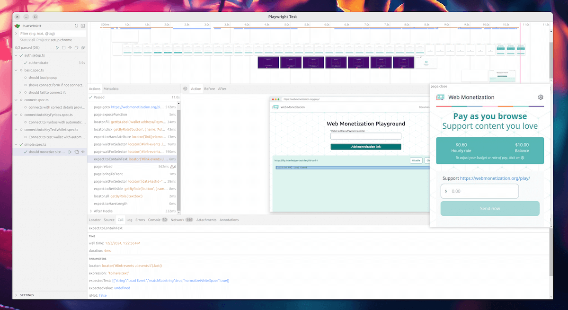Click the $0.00 support amount field
568x310 pixels.
[x=479, y=191]
